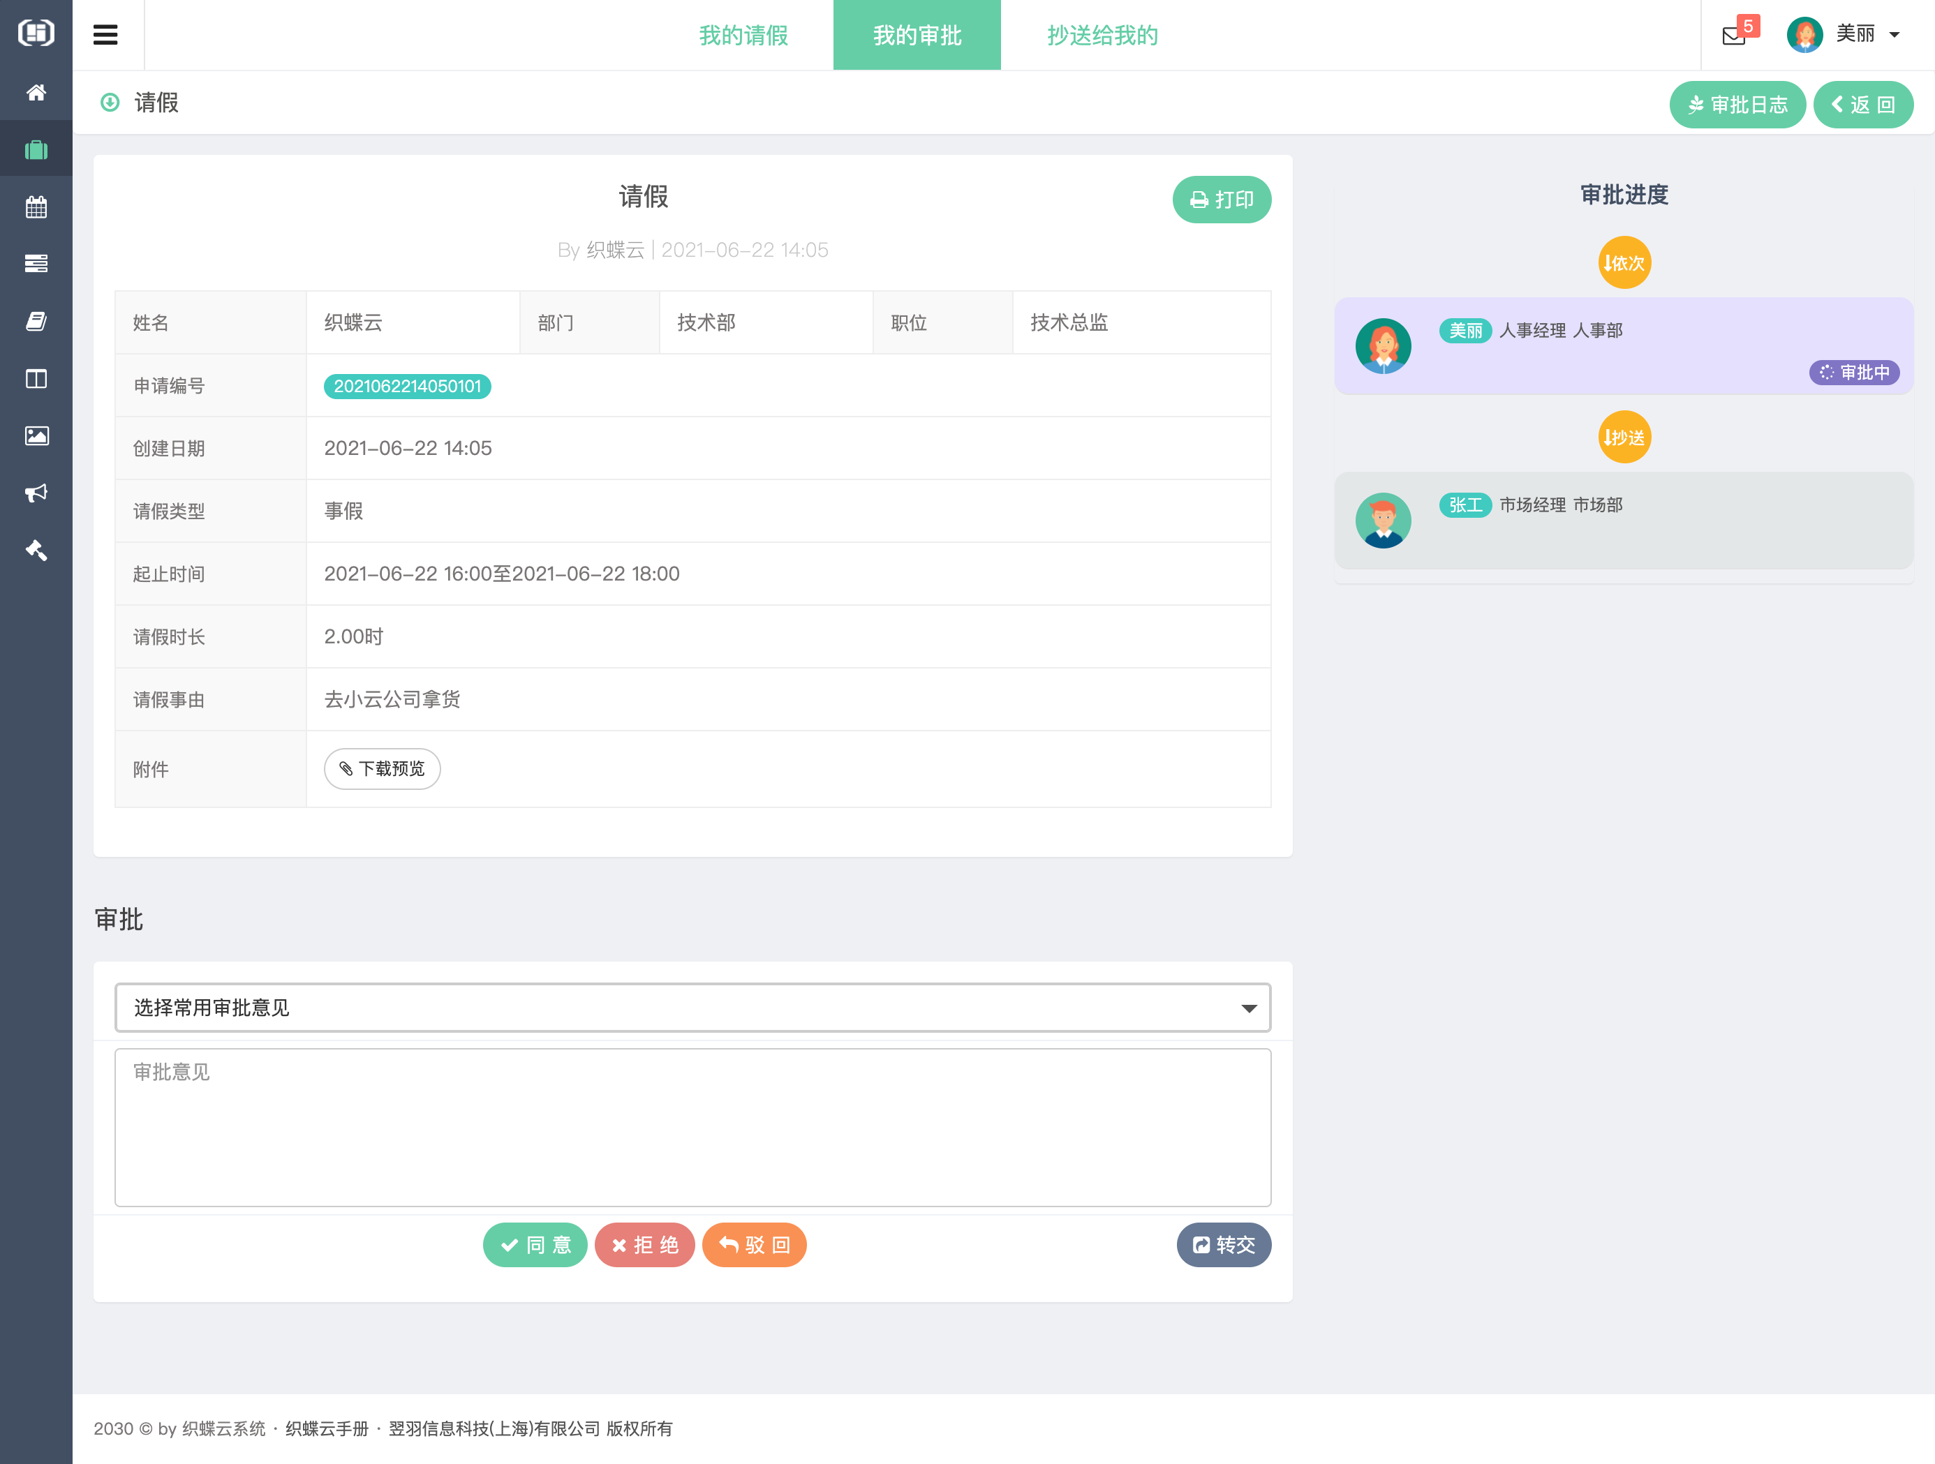The height and width of the screenshot is (1464, 1935).
Task: Click the 审批意见 text area
Action: click(x=691, y=1126)
